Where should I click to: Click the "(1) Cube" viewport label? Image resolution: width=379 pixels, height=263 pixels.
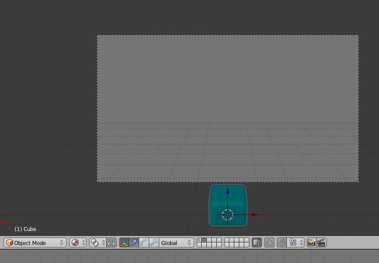(x=26, y=229)
